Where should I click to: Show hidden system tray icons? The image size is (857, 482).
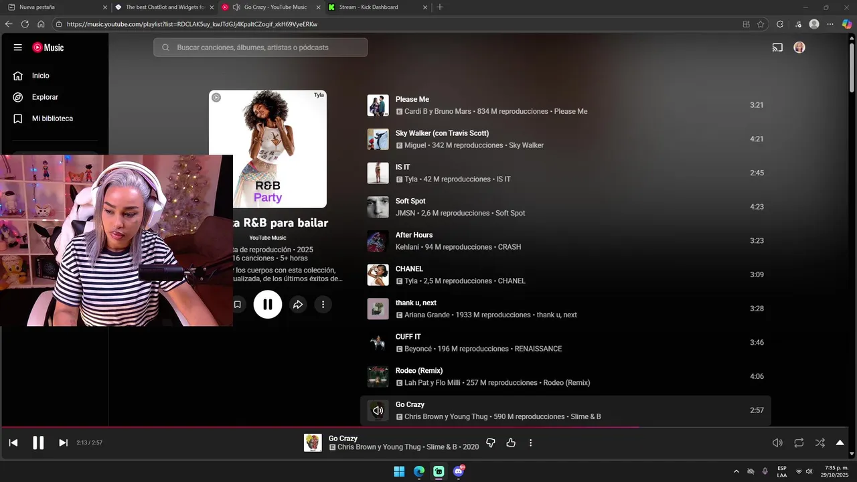[736, 471]
